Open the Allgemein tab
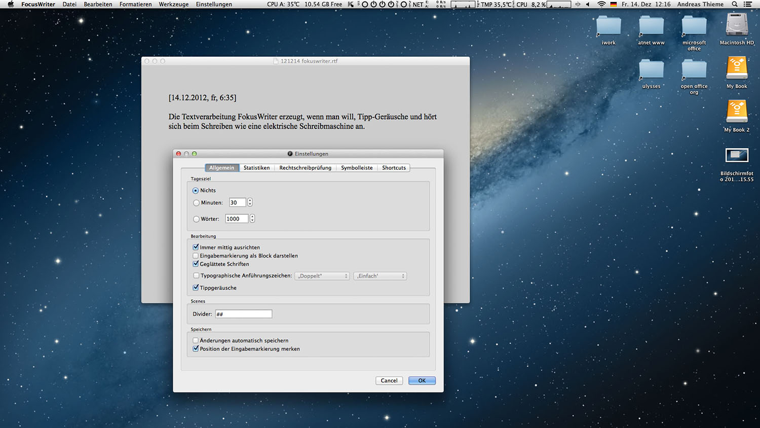The width and height of the screenshot is (760, 428). click(x=222, y=168)
